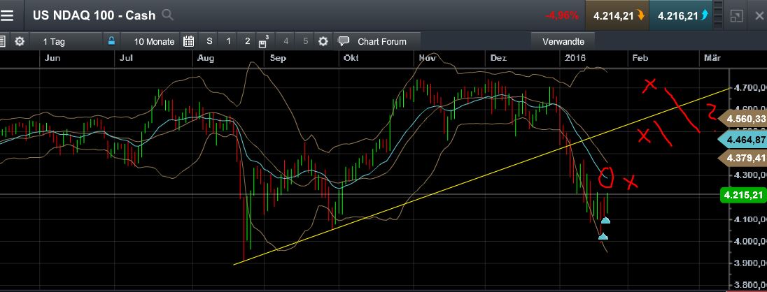Open the calendar date picker
767x292 pixels.
pos(189,41)
